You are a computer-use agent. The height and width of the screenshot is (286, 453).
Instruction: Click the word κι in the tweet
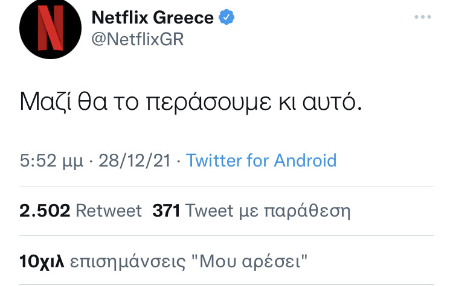click(x=287, y=102)
